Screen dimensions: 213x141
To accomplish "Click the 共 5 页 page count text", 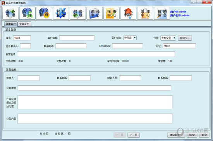I will [44, 134].
